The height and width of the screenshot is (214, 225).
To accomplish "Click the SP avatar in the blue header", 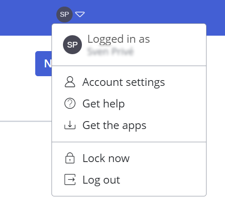I will click(64, 15).
